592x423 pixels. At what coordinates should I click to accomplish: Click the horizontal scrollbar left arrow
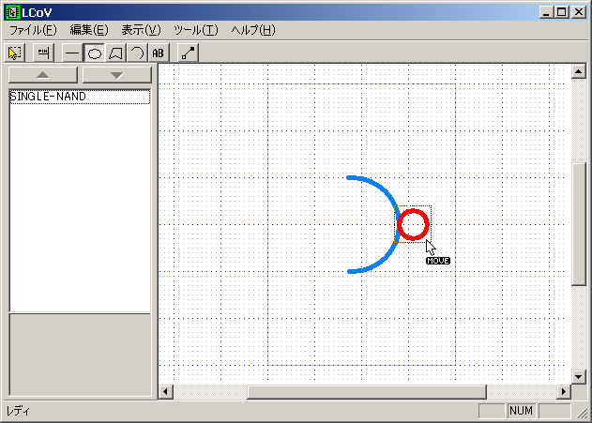click(166, 391)
